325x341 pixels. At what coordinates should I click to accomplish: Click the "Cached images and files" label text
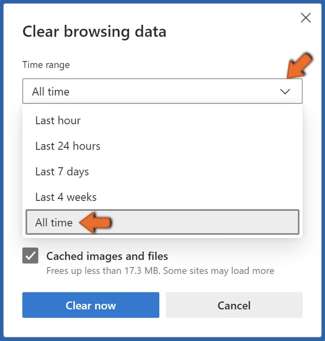click(106, 256)
